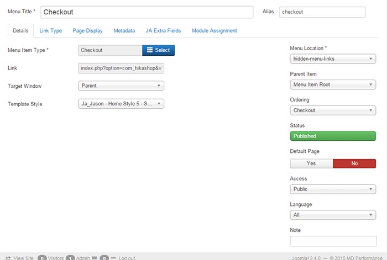Screen dimensions: 387x260
Task: Click the messages count badge
Action: [104, 258]
